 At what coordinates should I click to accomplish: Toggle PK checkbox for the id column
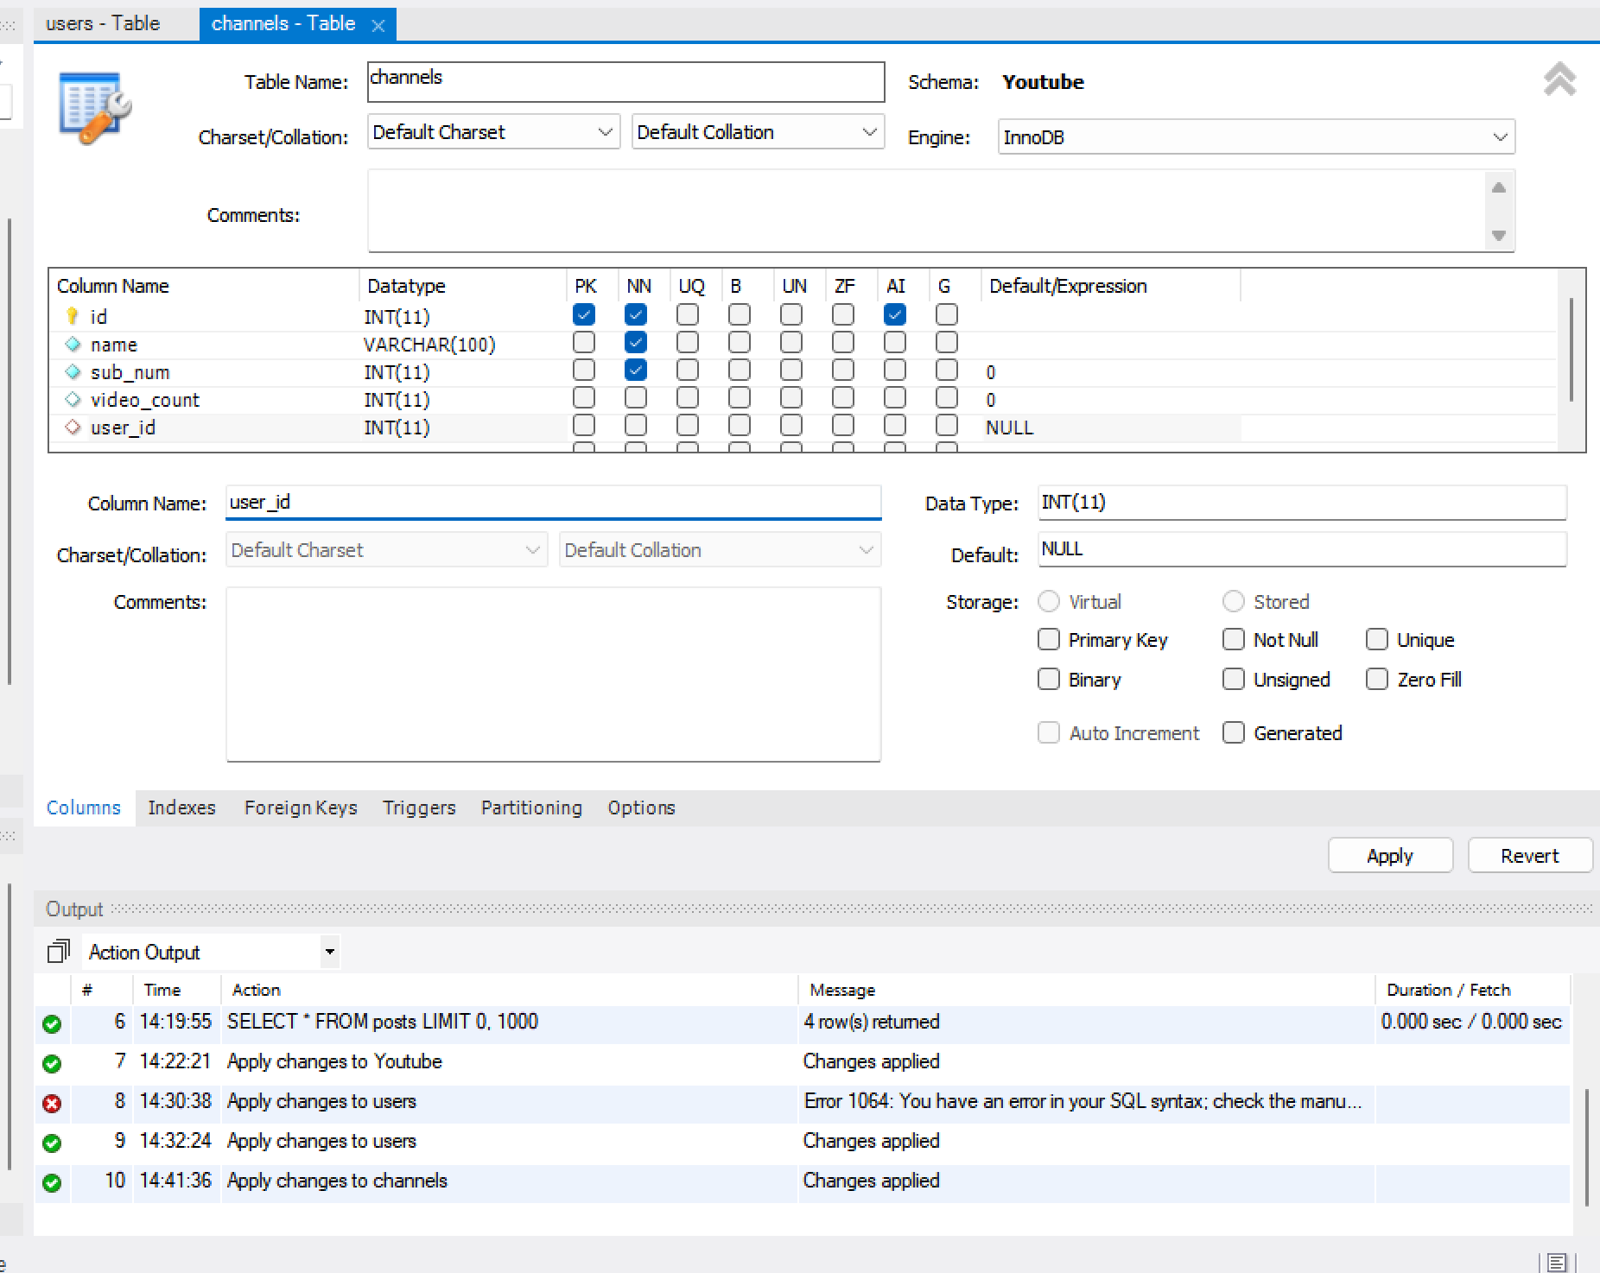click(x=584, y=315)
